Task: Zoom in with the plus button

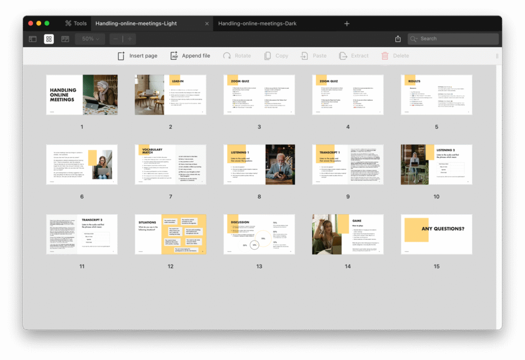Action: (x=130, y=39)
